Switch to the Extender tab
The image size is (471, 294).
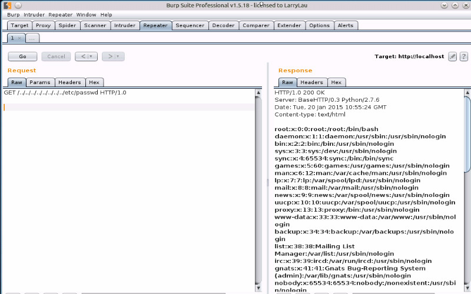coord(289,25)
